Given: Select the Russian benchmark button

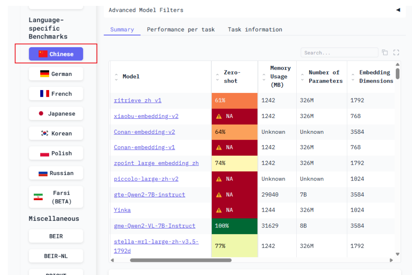Looking at the screenshot, I should pos(56,173).
